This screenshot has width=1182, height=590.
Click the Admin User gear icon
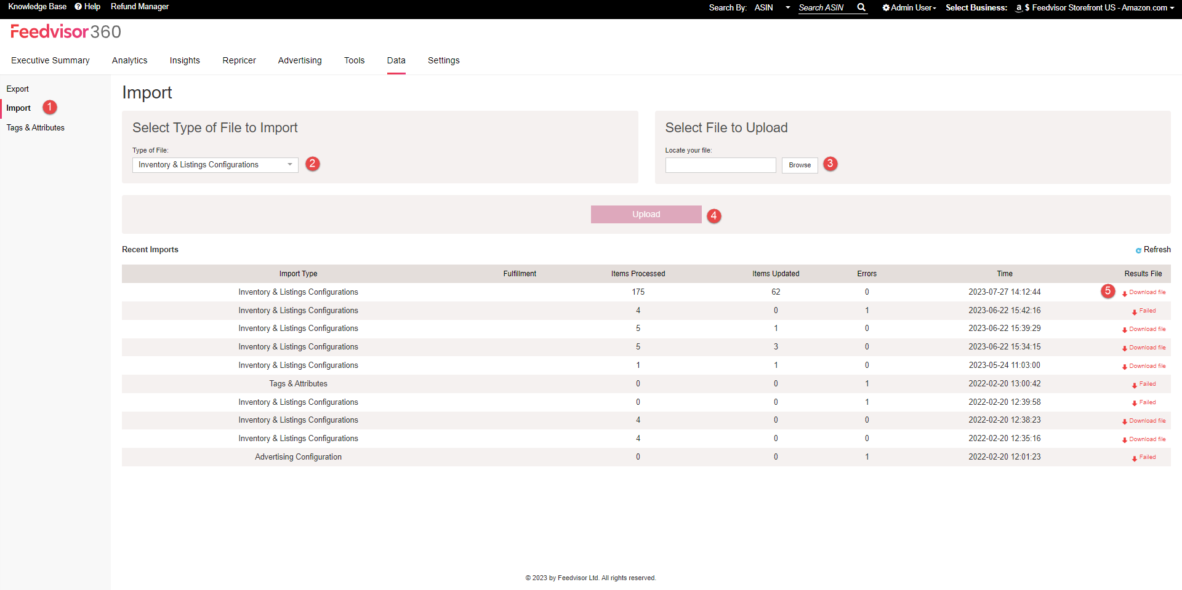coord(886,7)
